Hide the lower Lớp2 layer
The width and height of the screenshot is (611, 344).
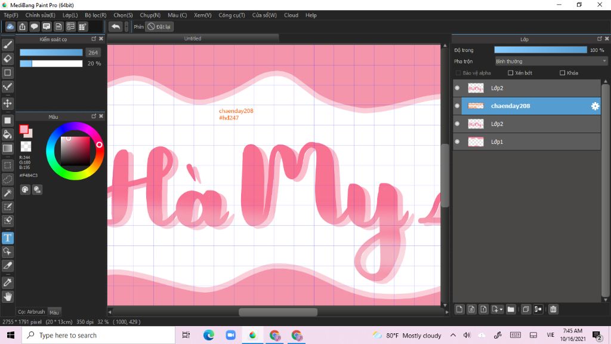click(x=457, y=124)
